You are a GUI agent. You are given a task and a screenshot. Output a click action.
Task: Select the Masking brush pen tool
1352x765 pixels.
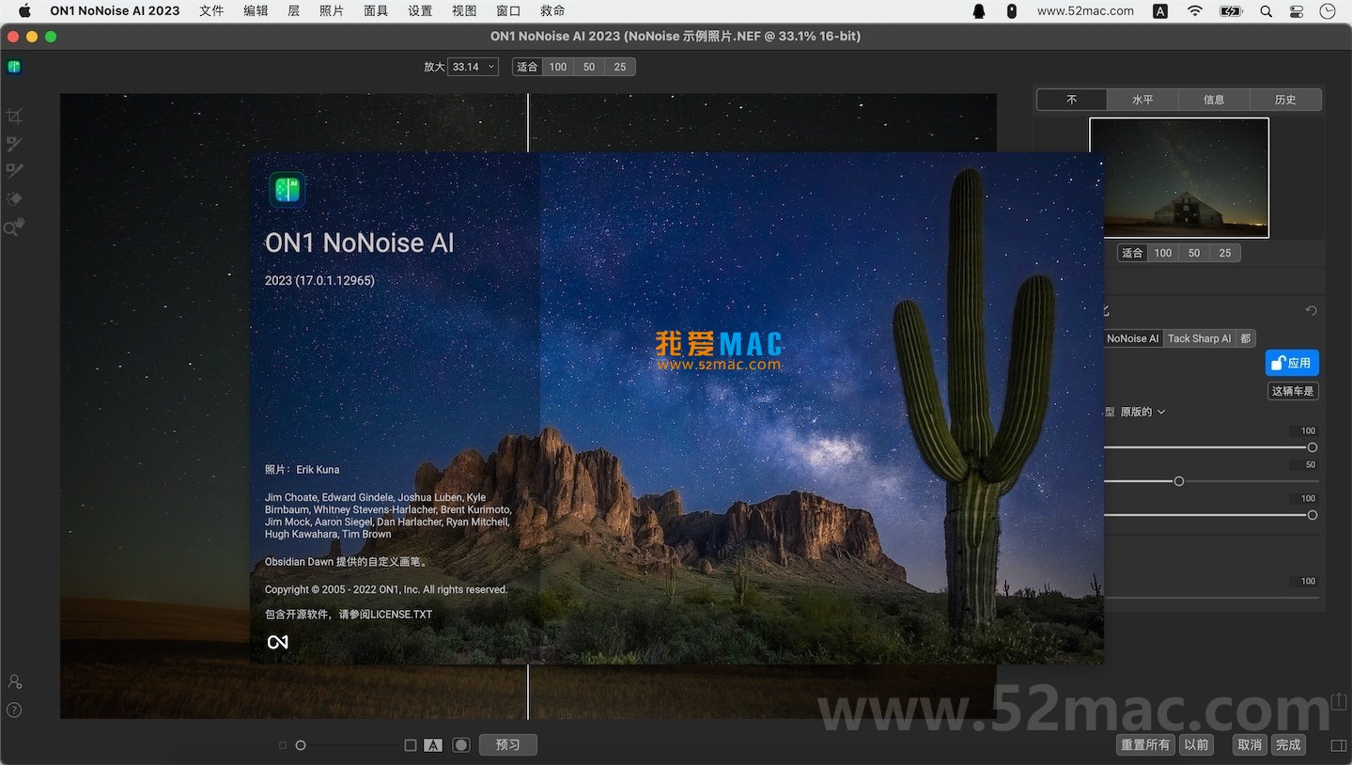point(14,170)
